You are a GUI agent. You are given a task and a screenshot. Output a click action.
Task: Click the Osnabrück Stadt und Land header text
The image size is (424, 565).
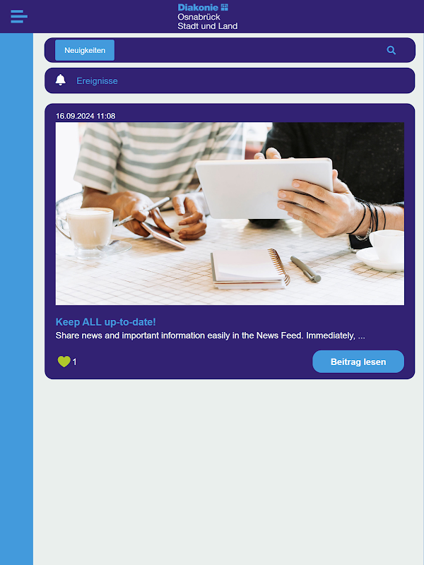pos(207,21)
